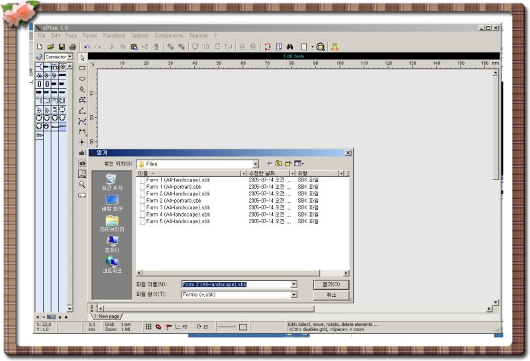Click the component list icon beside the binoculars
This screenshot has width=530, height=361.
(x=279, y=46)
